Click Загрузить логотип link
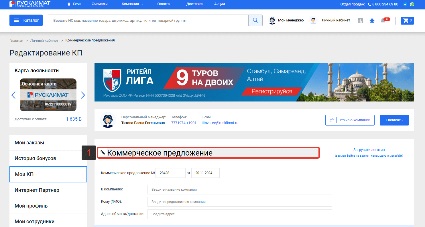 coord(369,150)
